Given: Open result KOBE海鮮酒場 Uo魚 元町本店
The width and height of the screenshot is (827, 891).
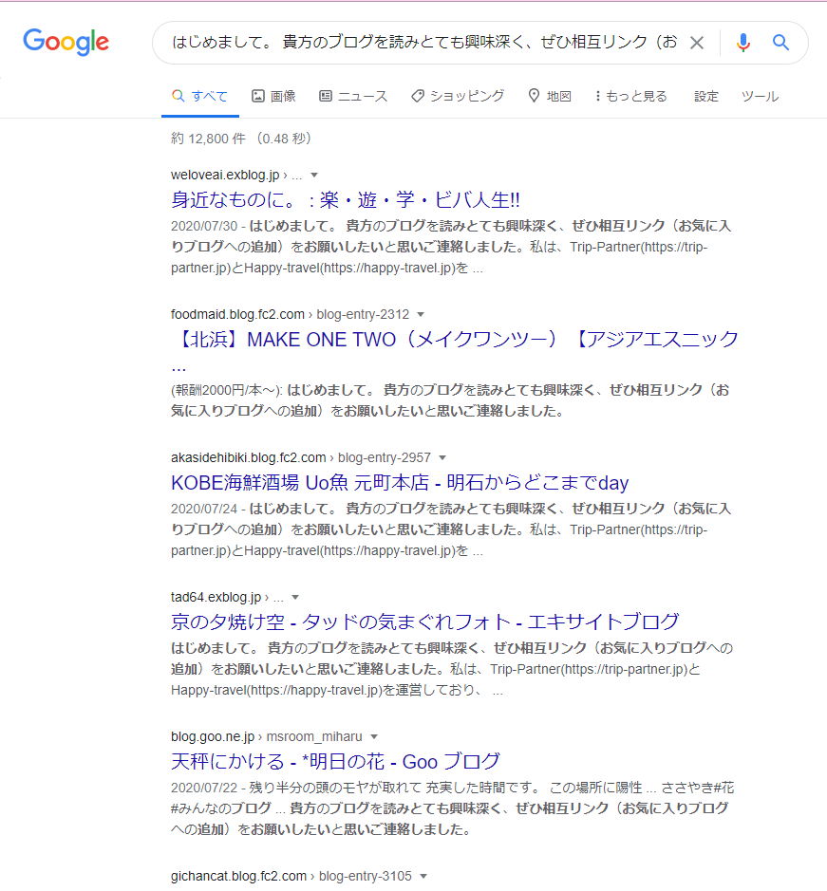Looking at the screenshot, I should (x=400, y=483).
